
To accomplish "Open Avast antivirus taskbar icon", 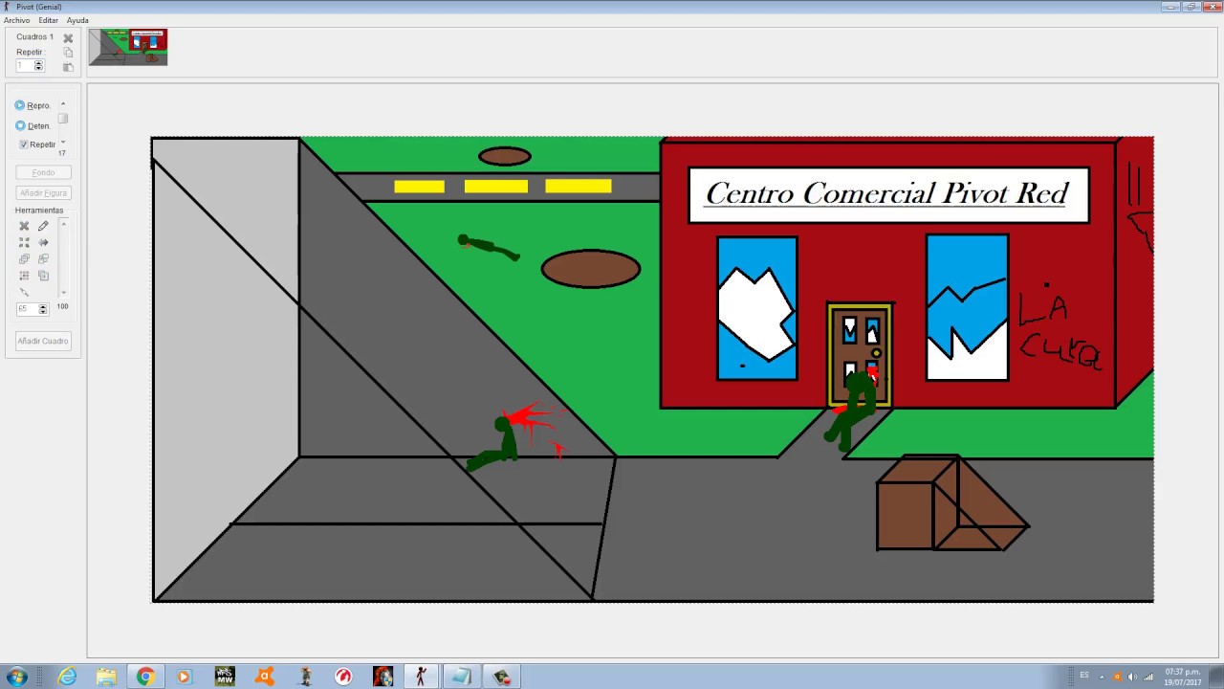I will [265, 677].
